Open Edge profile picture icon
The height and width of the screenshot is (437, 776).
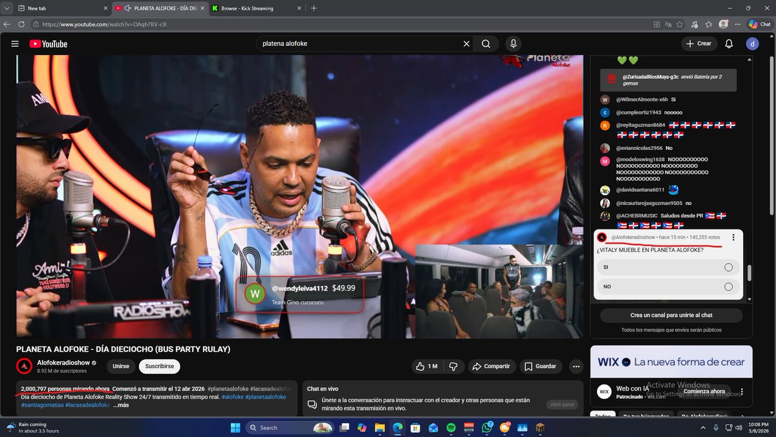(724, 24)
